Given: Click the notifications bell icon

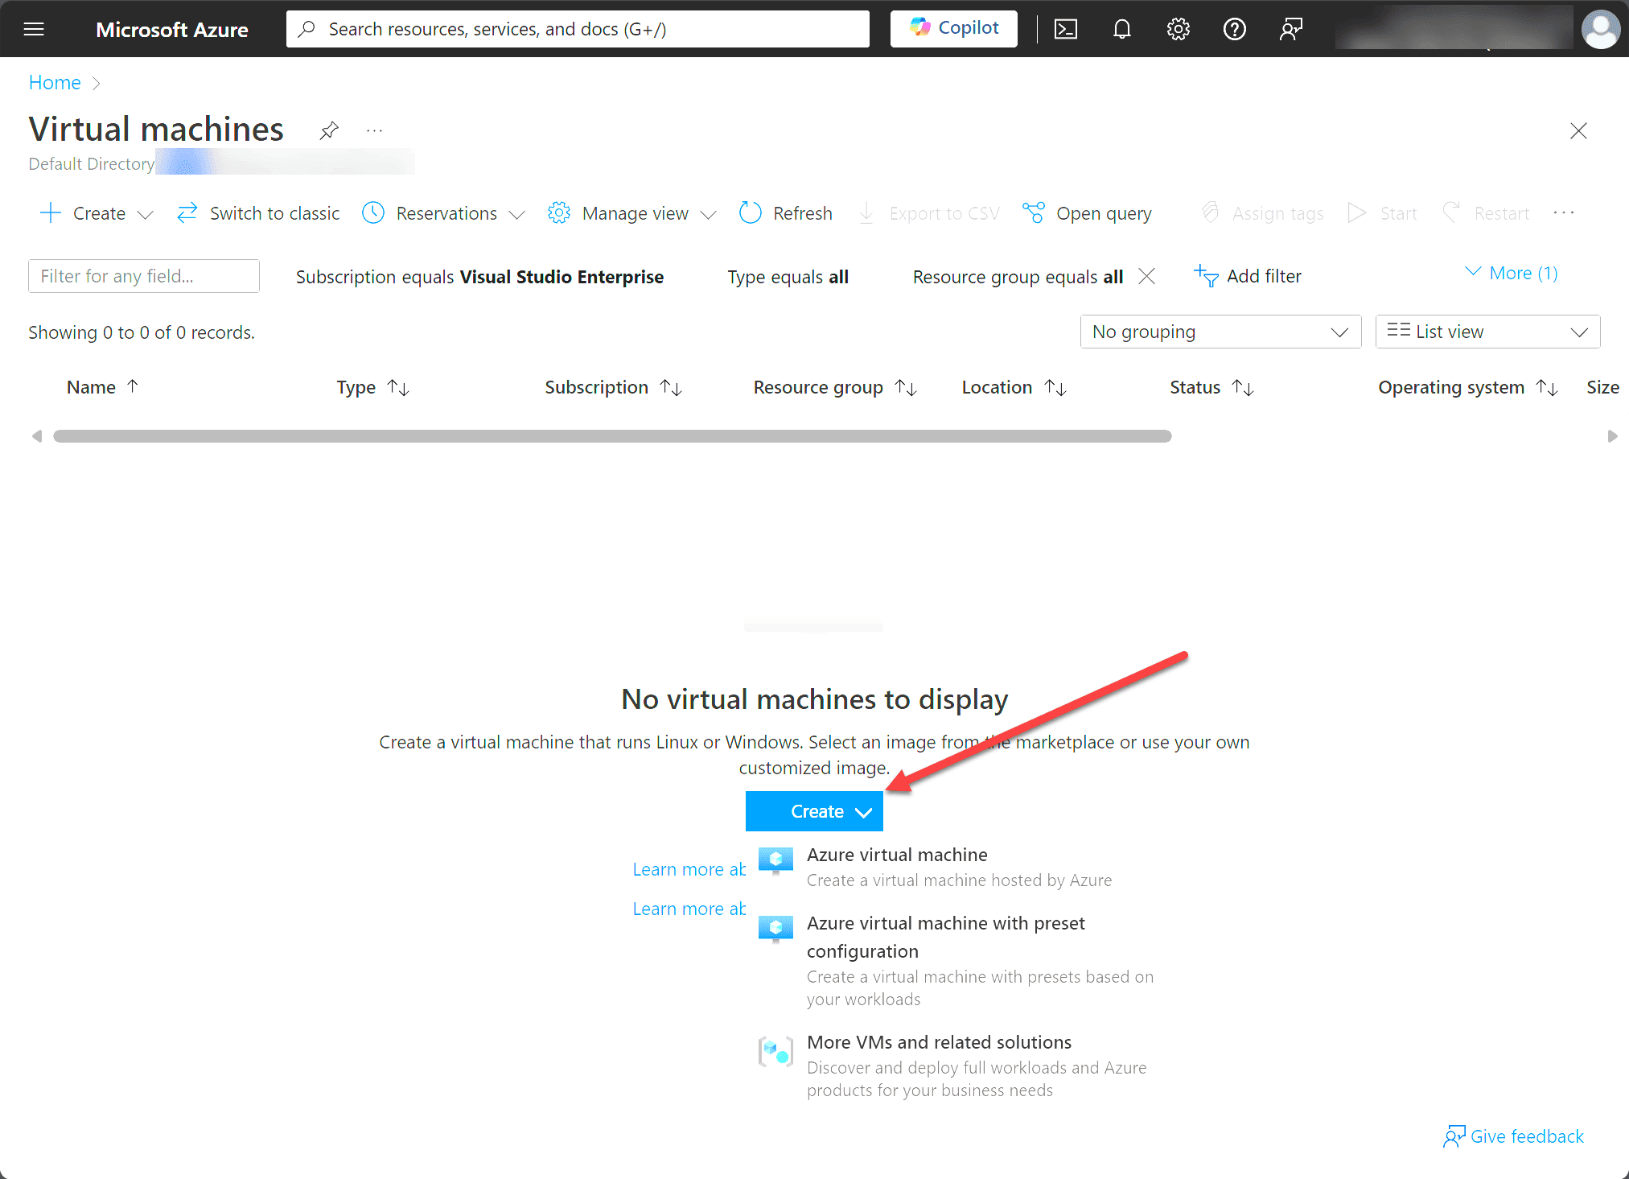Looking at the screenshot, I should pyautogui.click(x=1121, y=28).
